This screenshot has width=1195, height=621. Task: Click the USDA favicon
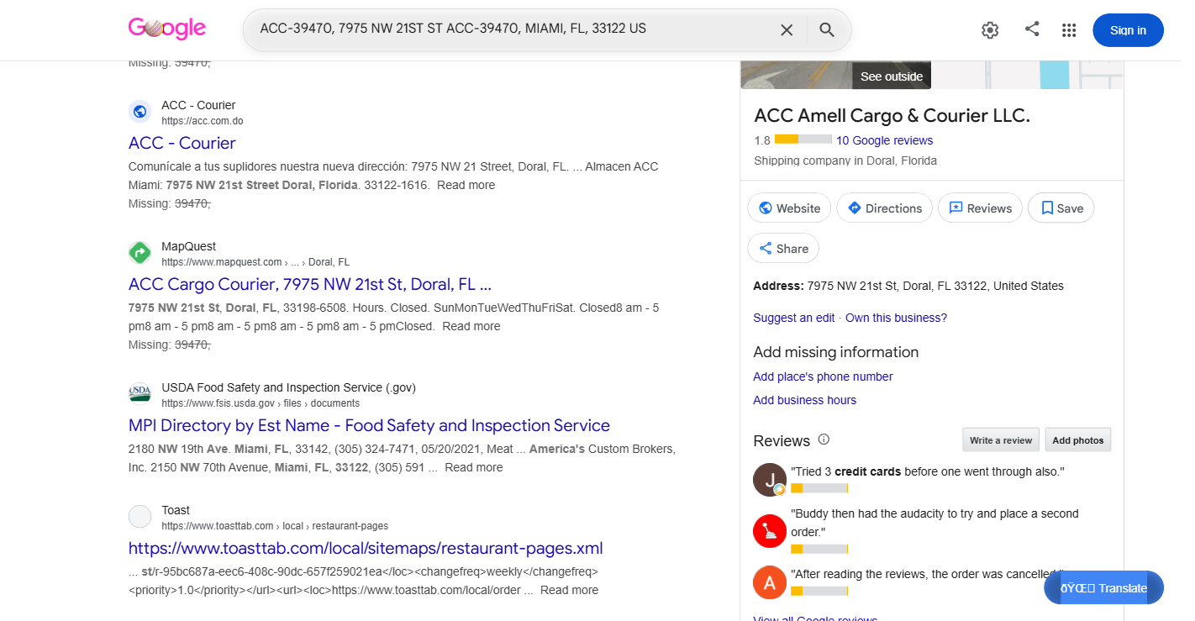pyautogui.click(x=140, y=394)
